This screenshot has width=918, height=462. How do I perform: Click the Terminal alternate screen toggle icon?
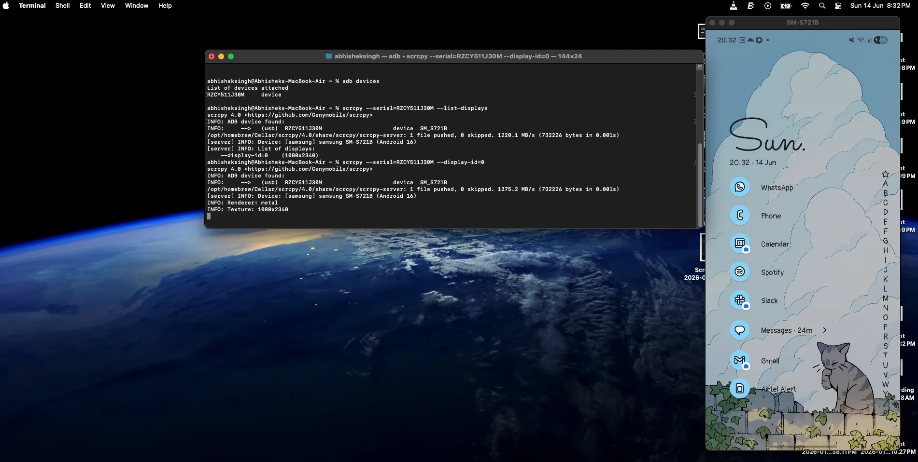click(x=700, y=67)
